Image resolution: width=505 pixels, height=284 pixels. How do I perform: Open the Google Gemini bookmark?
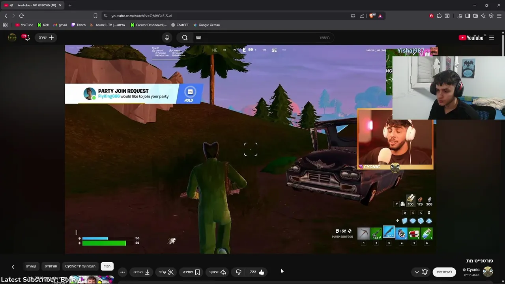[206, 25]
